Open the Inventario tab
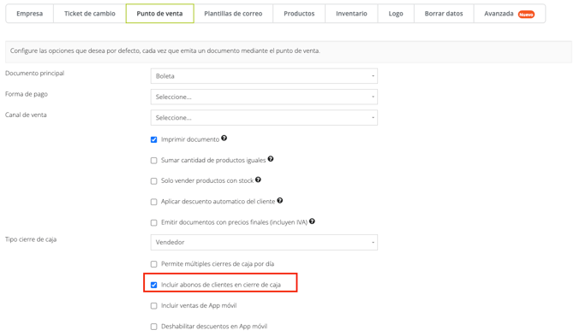Viewport: 574px width, 336px height. (x=351, y=14)
